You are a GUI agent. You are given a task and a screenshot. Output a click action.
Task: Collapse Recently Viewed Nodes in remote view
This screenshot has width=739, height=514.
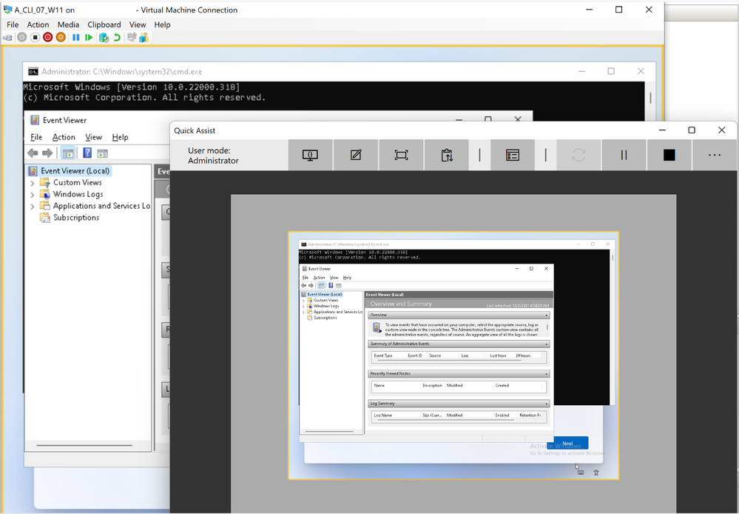click(x=547, y=374)
